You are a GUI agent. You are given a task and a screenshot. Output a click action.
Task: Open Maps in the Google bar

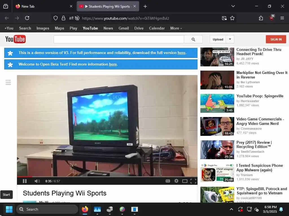tap(59, 28)
